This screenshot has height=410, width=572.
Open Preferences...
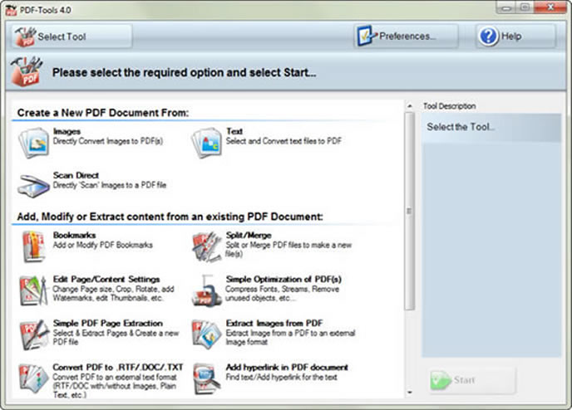tap(406, 36)
